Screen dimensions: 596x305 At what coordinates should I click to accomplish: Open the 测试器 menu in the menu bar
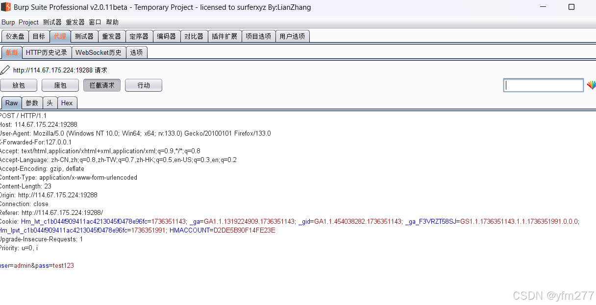coord(52,22)
